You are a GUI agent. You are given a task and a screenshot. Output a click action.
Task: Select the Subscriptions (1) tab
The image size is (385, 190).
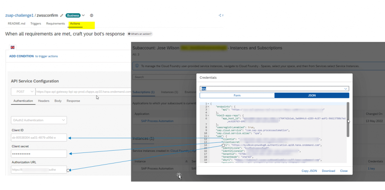tap(143, 92)
